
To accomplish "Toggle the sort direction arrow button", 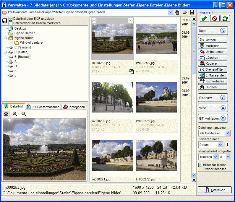I will pyautogui.click(x=227, y=145).
